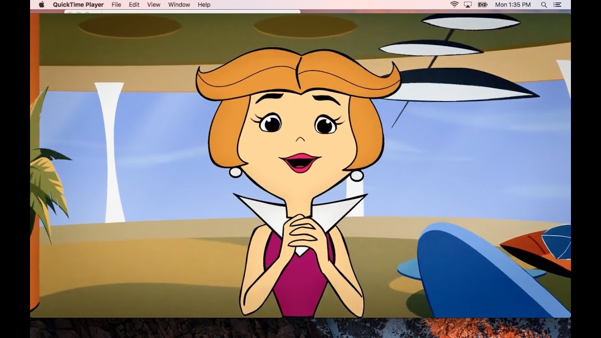The height and width of the screenshot is (338, 601).
Task: Open Notification Center list icon
Action: point(557,5)
